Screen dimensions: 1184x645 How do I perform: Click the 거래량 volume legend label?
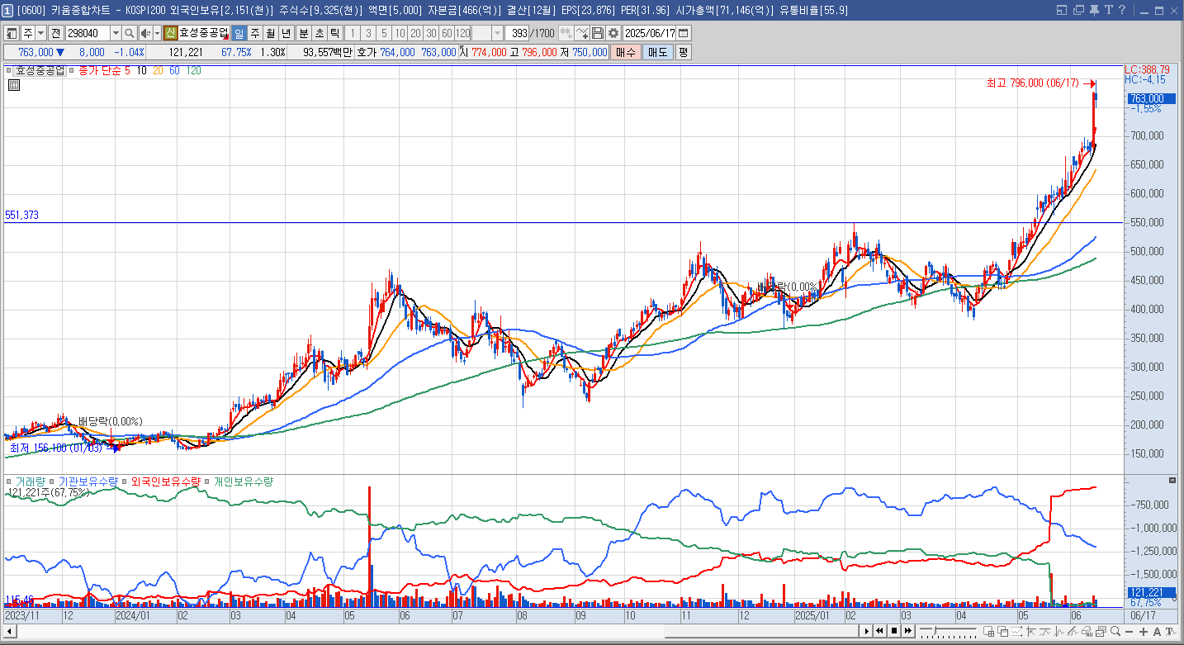click(x=31, y=481)
